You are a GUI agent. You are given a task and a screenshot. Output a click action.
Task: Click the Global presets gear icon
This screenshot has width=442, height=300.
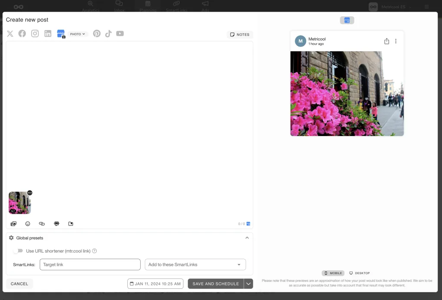pos(11,238)
